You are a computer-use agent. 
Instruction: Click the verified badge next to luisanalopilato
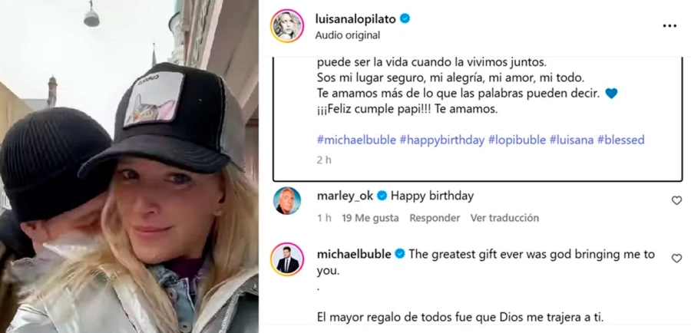click(405, 18)
